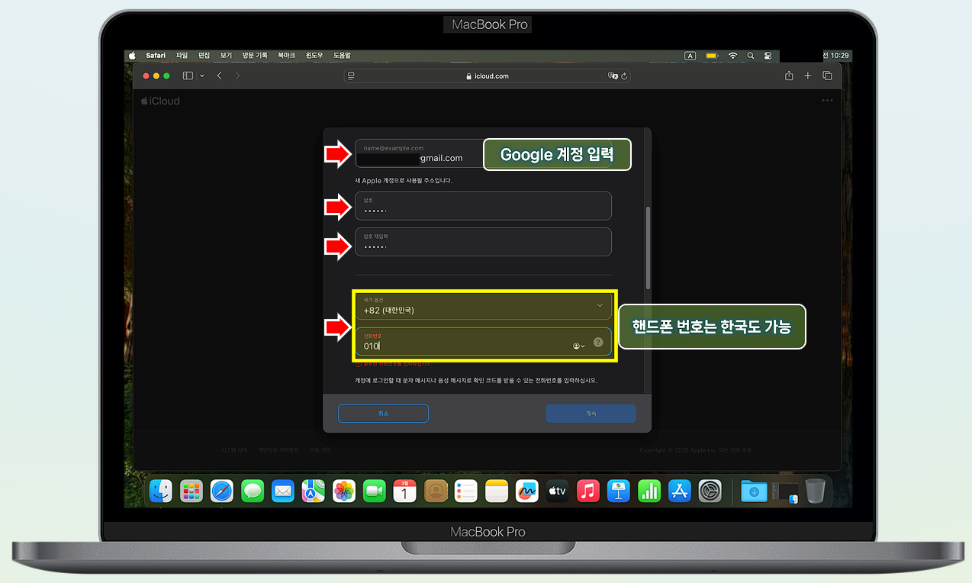Open Finder from the Dock
Image resolution: width=972 pixels, height=583 pixels.
(161, 491)
